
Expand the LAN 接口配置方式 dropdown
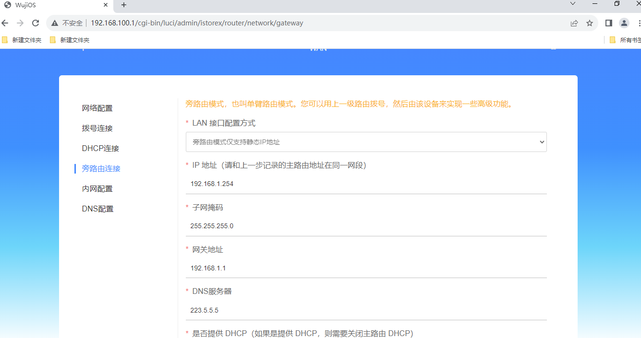366,142
